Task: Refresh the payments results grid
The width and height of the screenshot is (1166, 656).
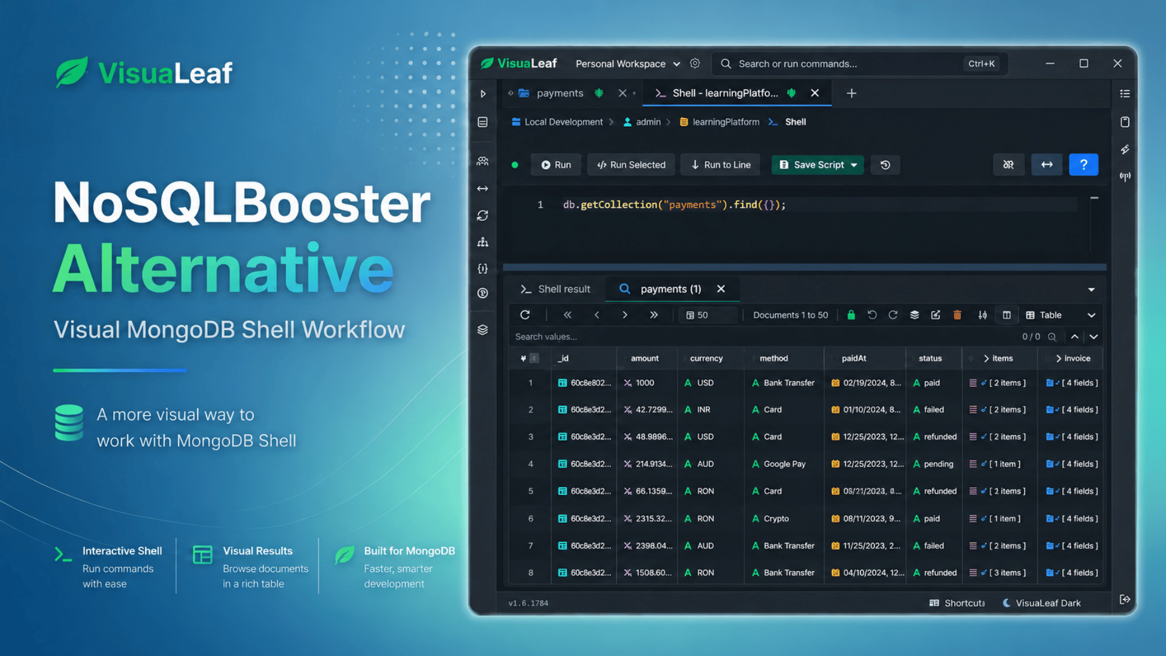Action: [525, 315]
